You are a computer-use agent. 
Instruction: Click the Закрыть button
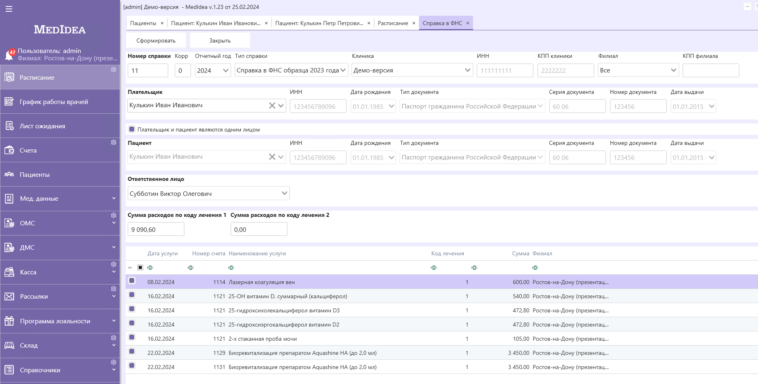click(x=220, y=40)
